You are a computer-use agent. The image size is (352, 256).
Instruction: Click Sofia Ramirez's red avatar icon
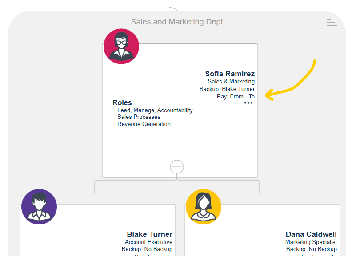point(121,47)
